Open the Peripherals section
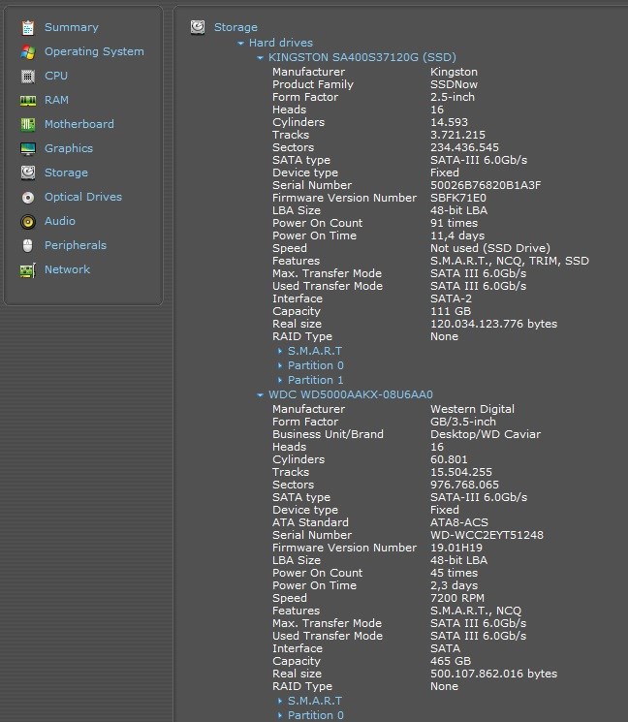This screenshot has height=722, width=628. [76, 245]
